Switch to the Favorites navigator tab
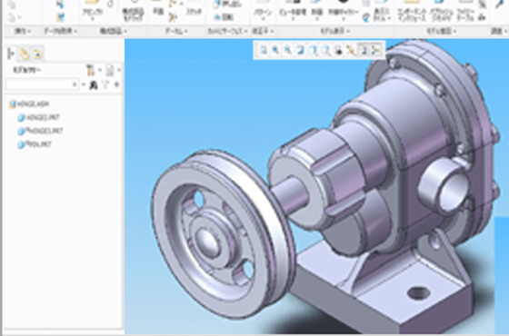The height and width of the screenshot is (336, 509). [x=37, y=54]
